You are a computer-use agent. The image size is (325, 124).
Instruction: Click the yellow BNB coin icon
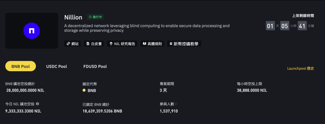(x=84, y=91)
